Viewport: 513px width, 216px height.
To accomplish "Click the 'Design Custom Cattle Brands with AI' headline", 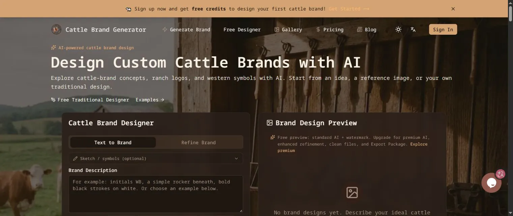I will pyautogui.click(x=206, y=62).
